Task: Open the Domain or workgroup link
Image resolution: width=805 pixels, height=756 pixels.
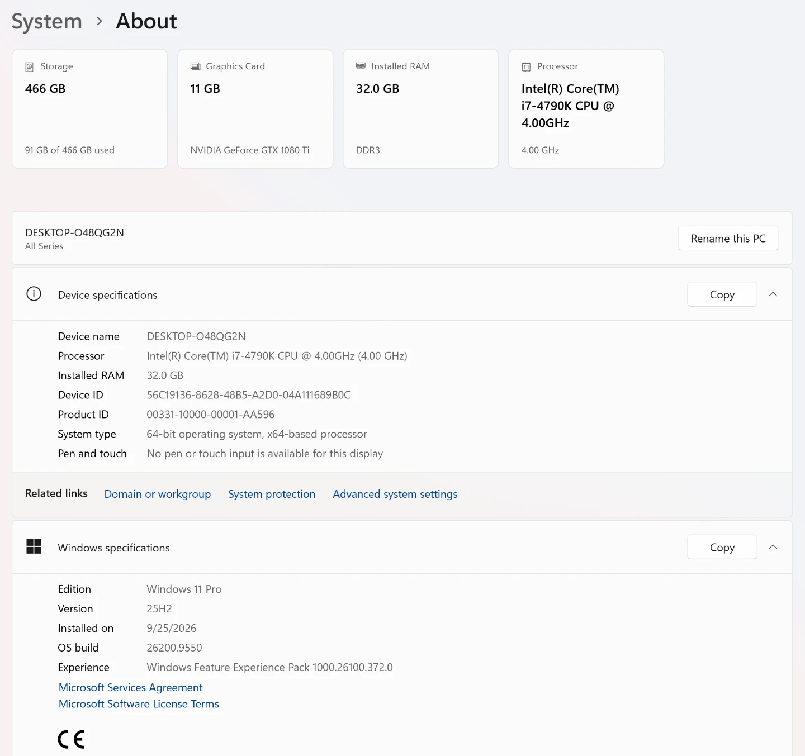Action: 158,494
